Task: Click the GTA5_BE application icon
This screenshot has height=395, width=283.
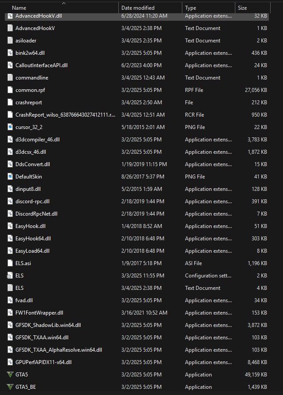Action: [x=10, y=387]
